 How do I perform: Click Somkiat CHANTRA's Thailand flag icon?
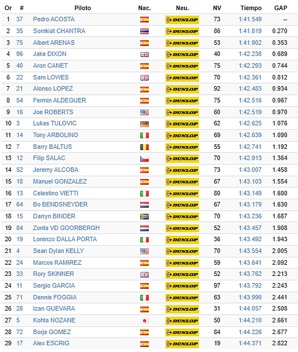[145, 31]
